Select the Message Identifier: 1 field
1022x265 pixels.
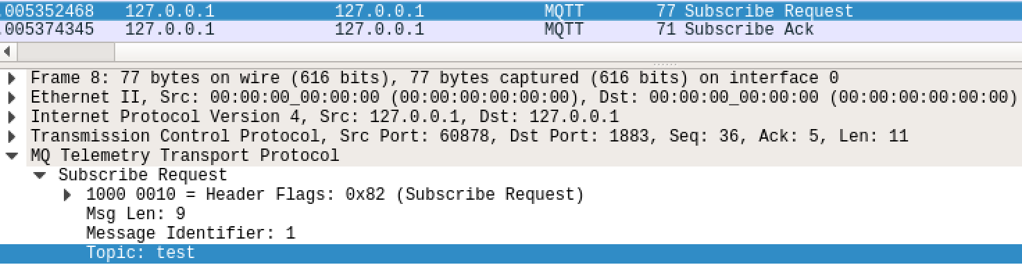(x=191, y=233)
